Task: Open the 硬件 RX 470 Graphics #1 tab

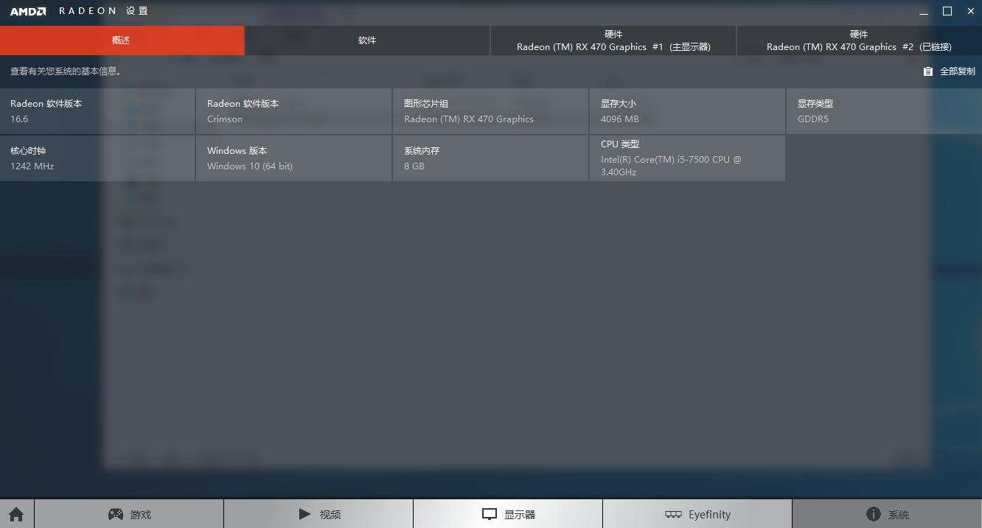Action: click(x=613, y=41)
